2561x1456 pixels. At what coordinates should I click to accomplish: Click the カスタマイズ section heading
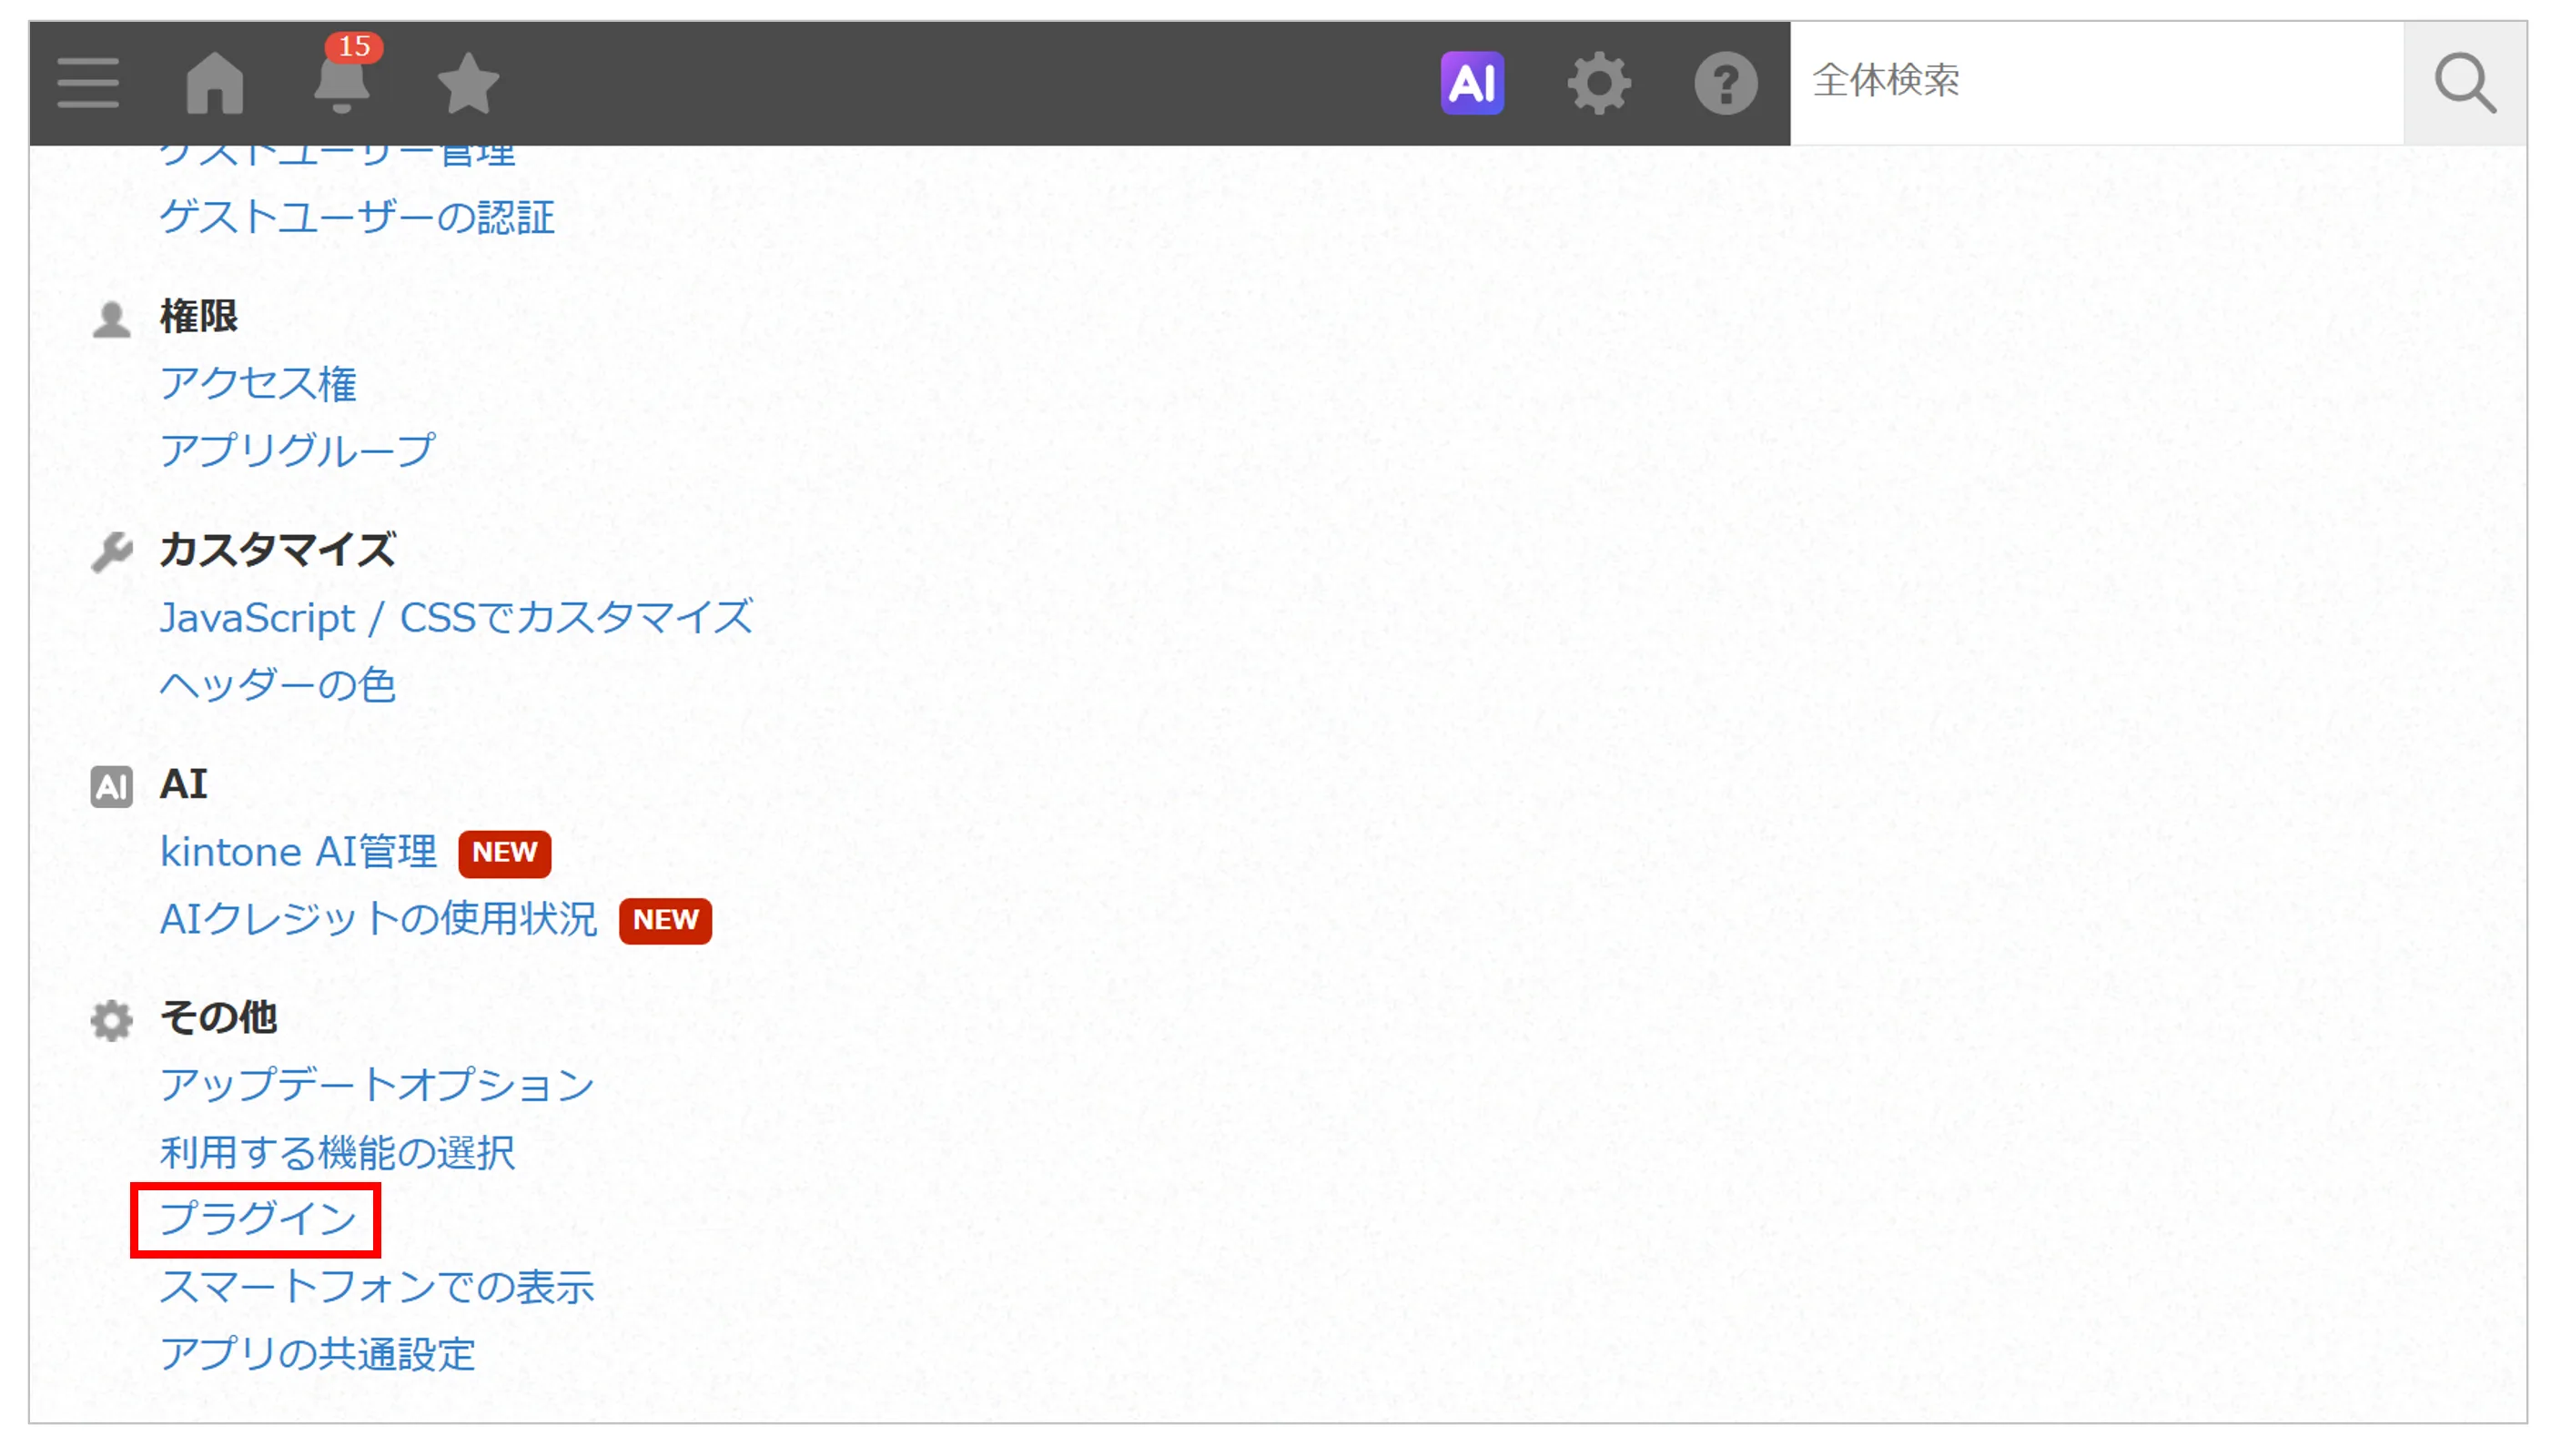278,550
